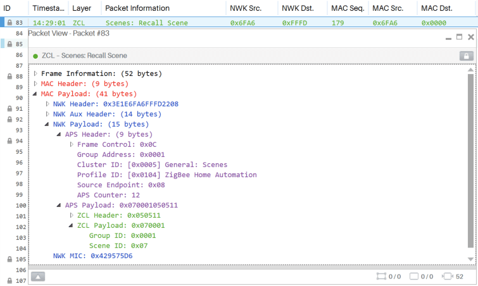This screenshot has width=478, height=286.
Task: Click the frame selection icon showing 0/0
Action: 381,276
